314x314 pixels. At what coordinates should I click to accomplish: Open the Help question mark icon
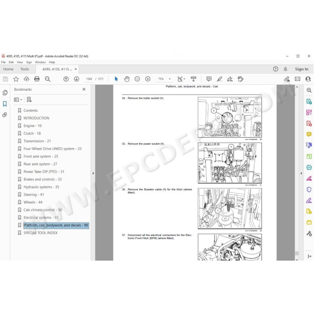[275, 69]
